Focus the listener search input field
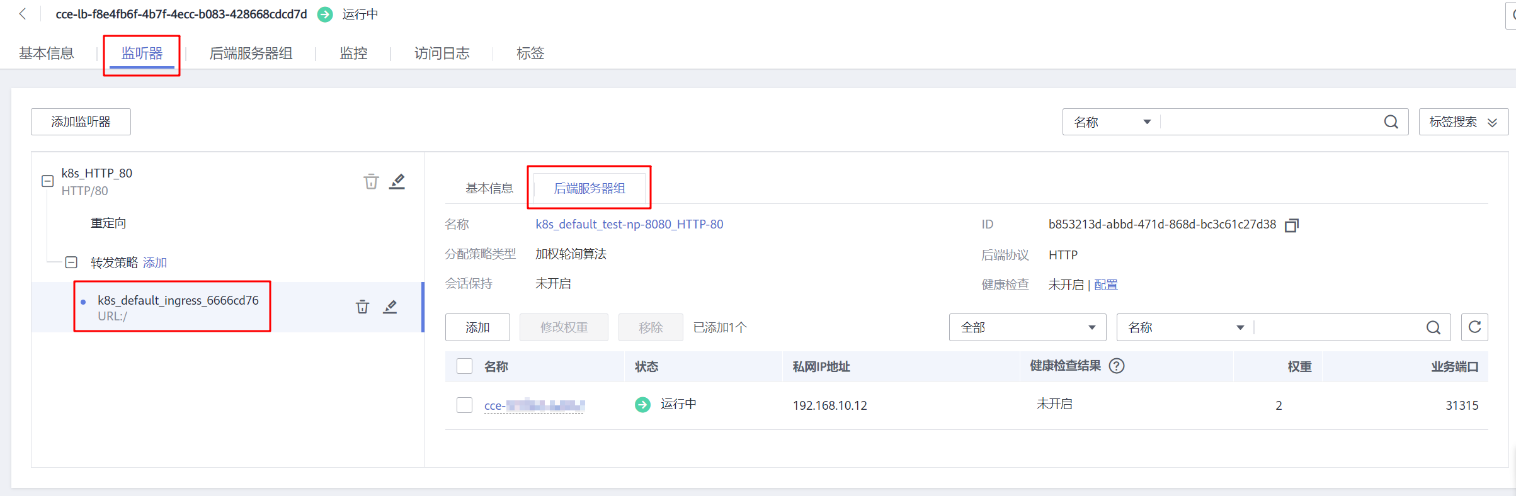This screenshot has width=1516, height=496. tap(1271, 122)
